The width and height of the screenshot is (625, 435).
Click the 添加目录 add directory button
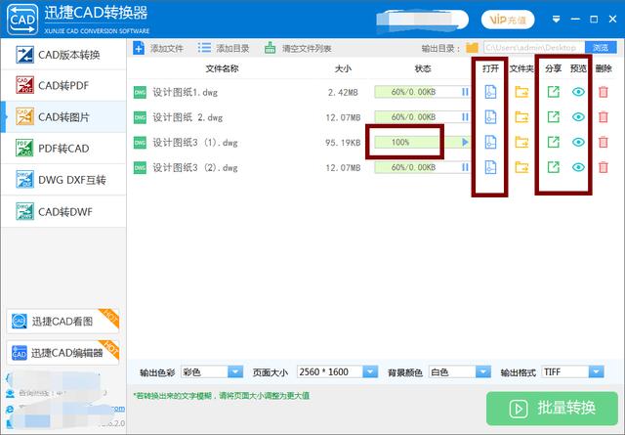(224, 48)
